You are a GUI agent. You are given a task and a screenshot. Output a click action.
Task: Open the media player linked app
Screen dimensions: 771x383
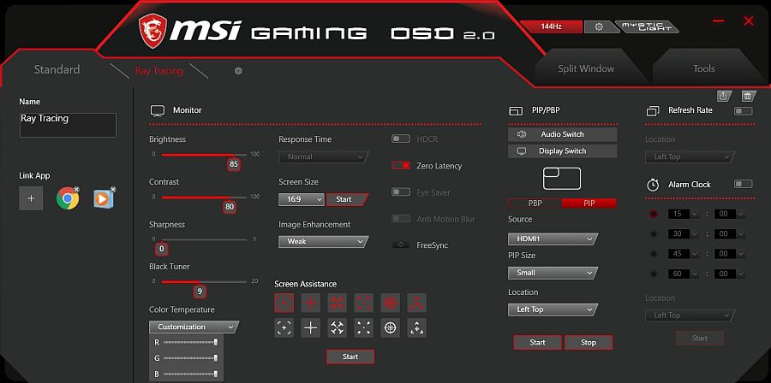point(104,198)
